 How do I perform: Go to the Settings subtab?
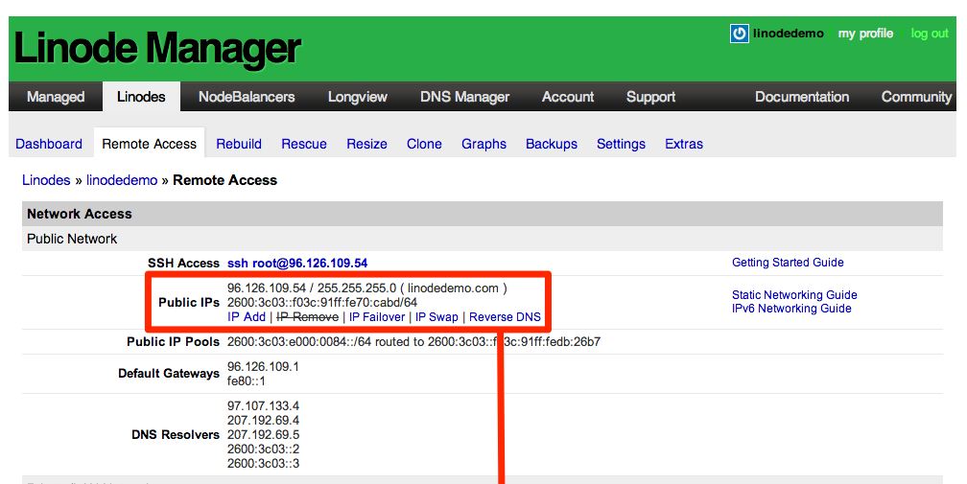pos(621,144)
